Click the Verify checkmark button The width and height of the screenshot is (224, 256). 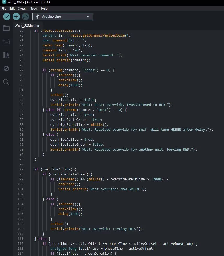(x=7, y=16)
